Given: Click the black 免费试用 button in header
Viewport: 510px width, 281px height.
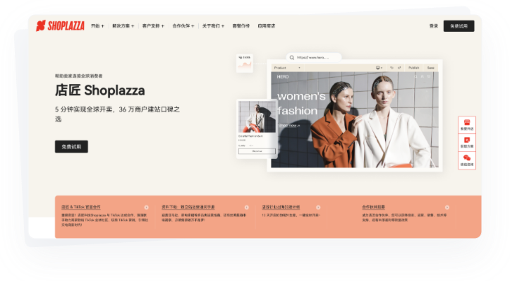Looking at the screenshot, I should click(x=459, y=26).
